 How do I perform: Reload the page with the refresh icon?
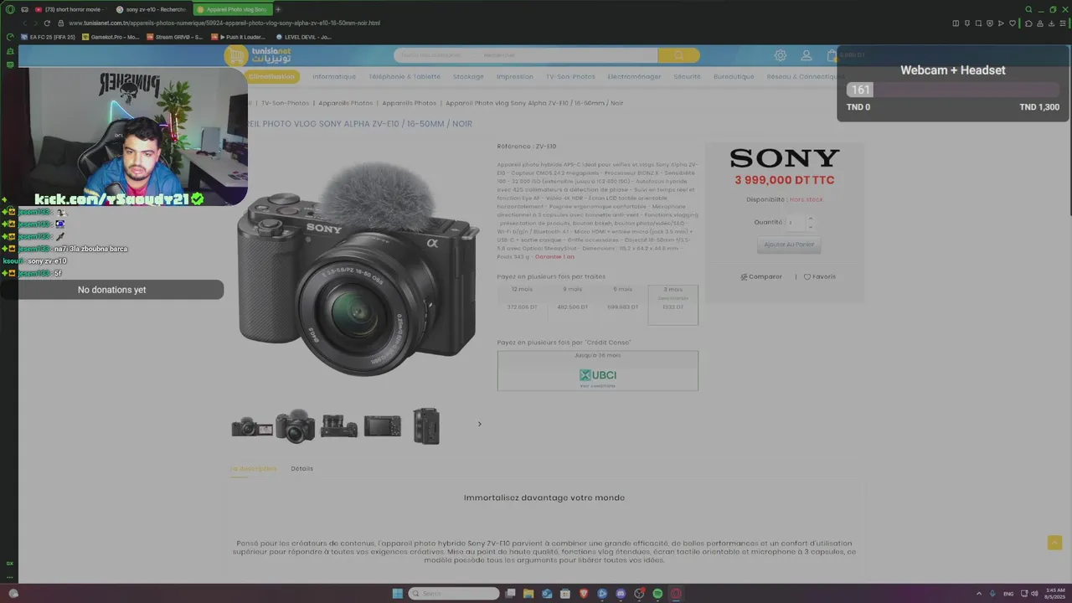47,23
